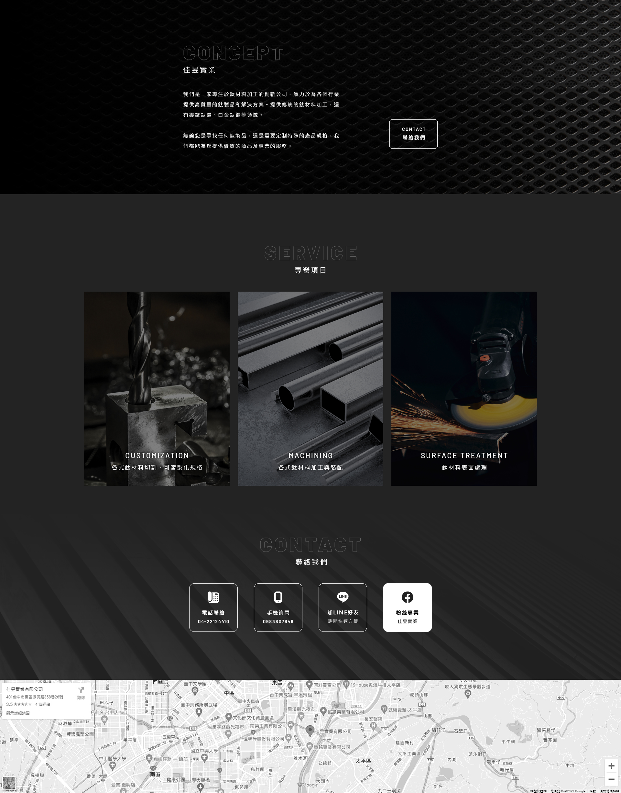Click the 南榮工業有限公司 label on map
This screenshot has width=621, height=793.
(268, 725)
